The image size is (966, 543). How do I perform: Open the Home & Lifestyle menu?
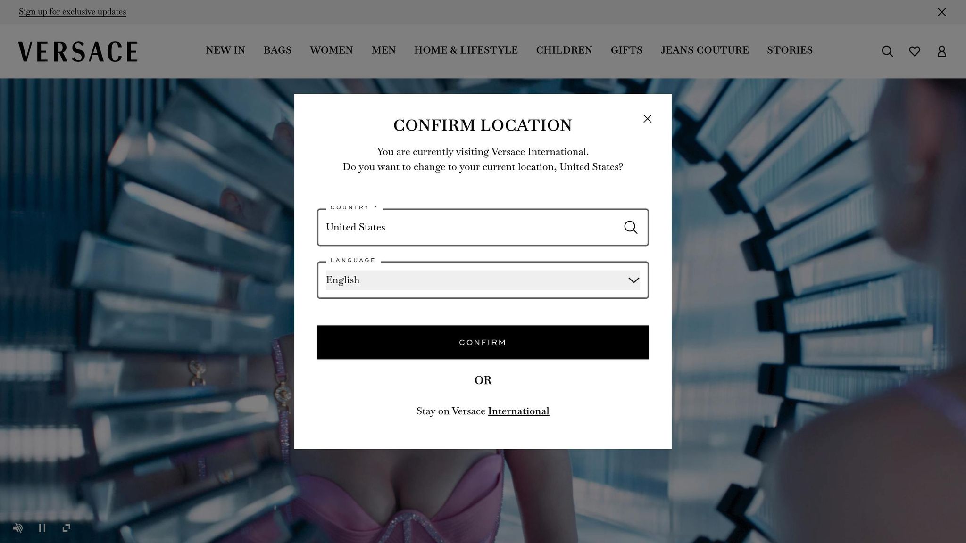click(x=466, y=50)
